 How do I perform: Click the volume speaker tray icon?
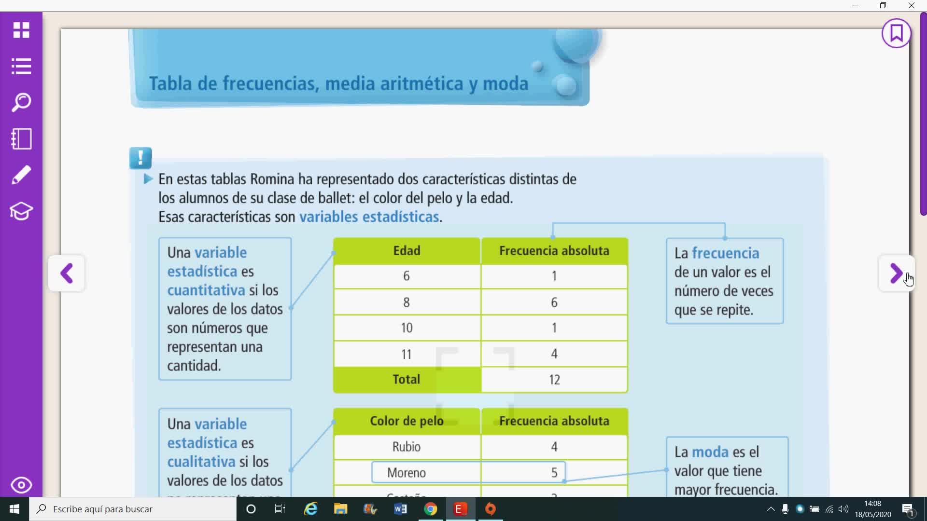[843, 509]
